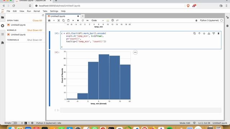Reload the page in browser
Screen dimensions: 230x129
pos(14,6)
